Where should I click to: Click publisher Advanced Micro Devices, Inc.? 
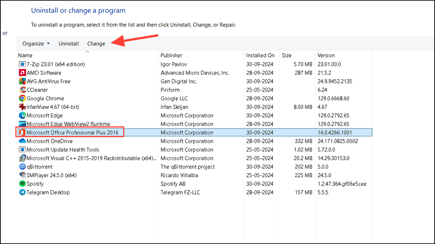tap(195, 73)
